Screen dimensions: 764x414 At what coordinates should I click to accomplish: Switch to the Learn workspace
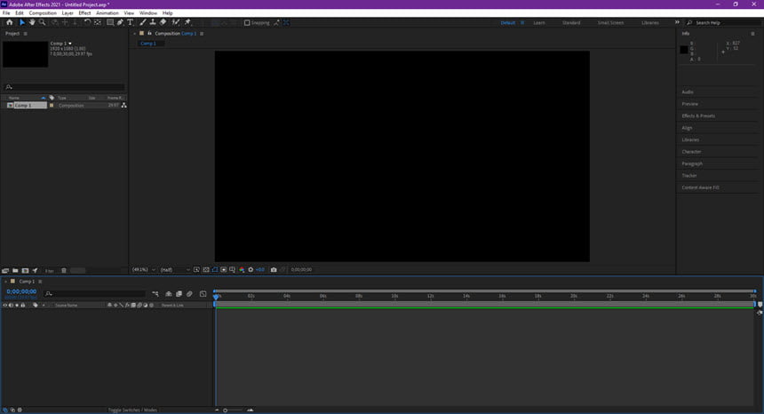coord(539,23)
